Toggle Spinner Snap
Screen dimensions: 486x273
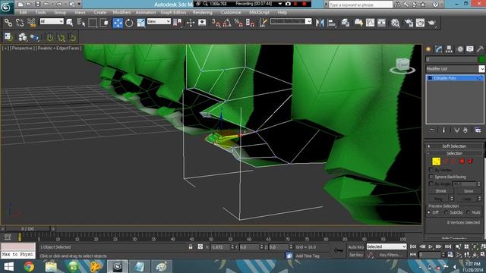pyautogui.click(x=250, y=23)
